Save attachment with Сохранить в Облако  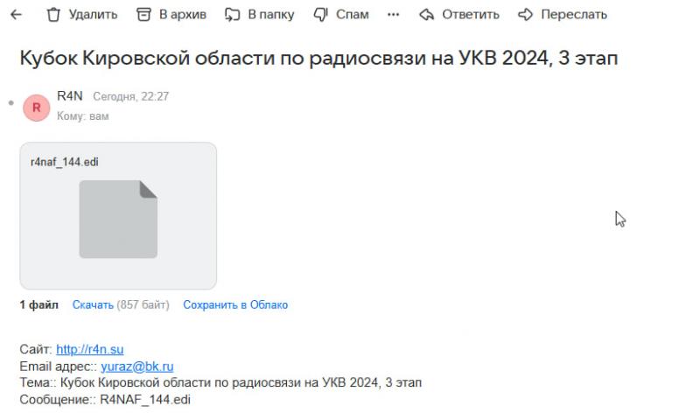234,304
